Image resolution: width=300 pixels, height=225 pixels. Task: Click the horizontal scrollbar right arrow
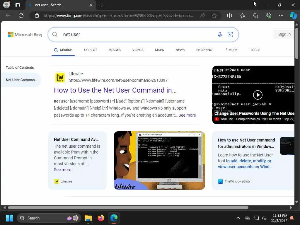point(291,207)
